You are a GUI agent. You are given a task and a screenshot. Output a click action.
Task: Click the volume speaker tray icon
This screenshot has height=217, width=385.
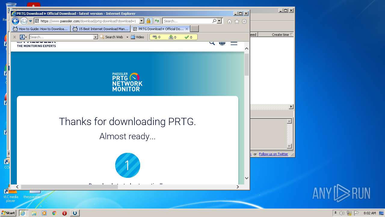tap(342, 213)
